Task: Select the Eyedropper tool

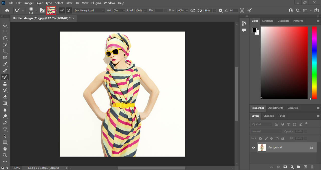Action: (5, 64)
